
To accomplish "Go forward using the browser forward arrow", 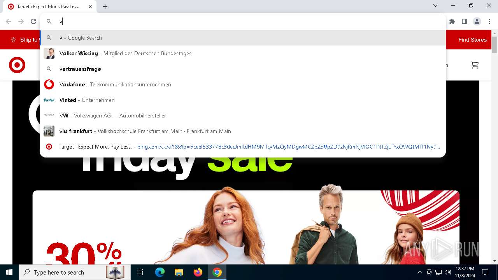I will [21, 21].
